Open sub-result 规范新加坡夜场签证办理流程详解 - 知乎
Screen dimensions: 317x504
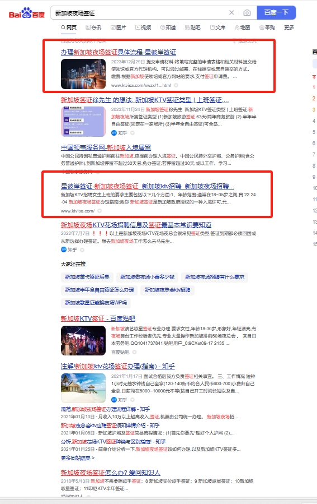click(x=105, y=409)
